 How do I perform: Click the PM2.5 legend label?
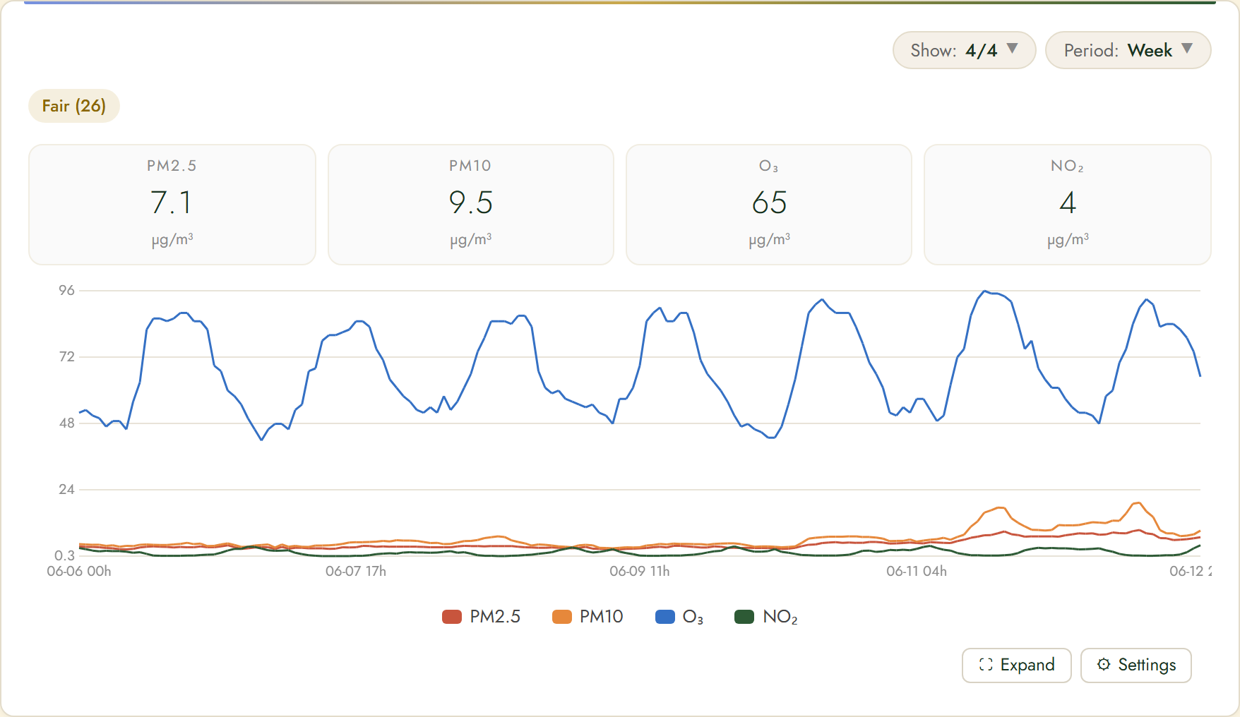tap(495, 617)
